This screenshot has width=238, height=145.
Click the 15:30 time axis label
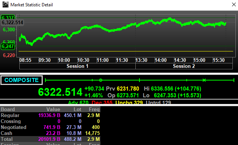[219, 60]
